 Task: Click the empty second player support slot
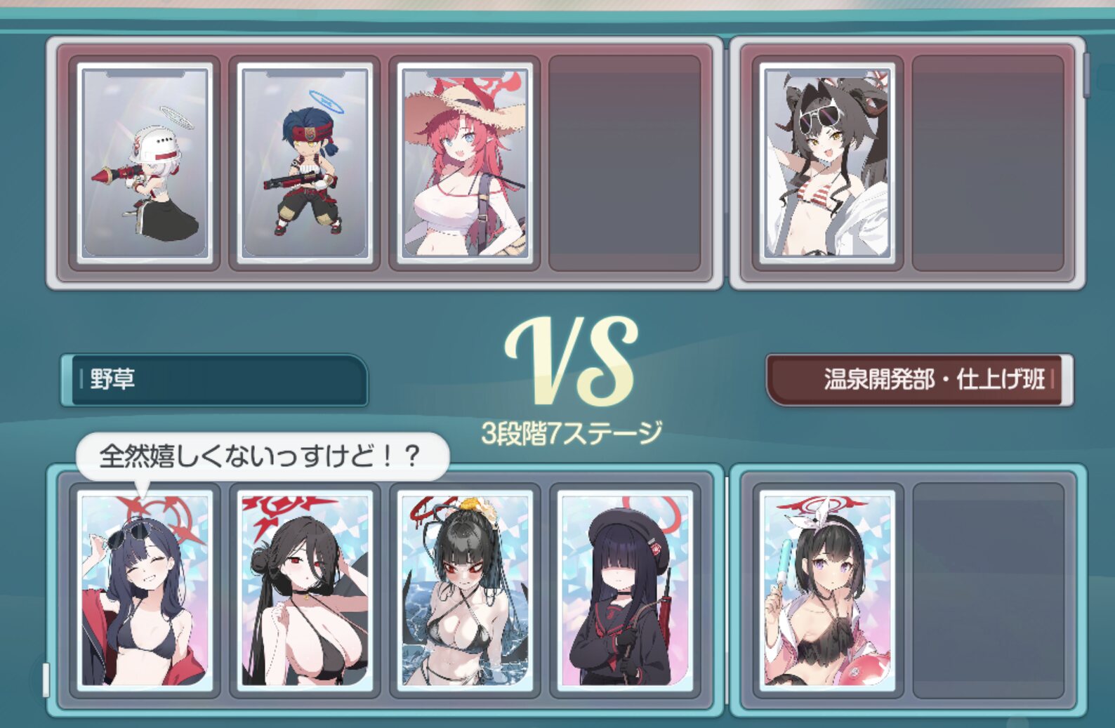[x=988, y=590]
